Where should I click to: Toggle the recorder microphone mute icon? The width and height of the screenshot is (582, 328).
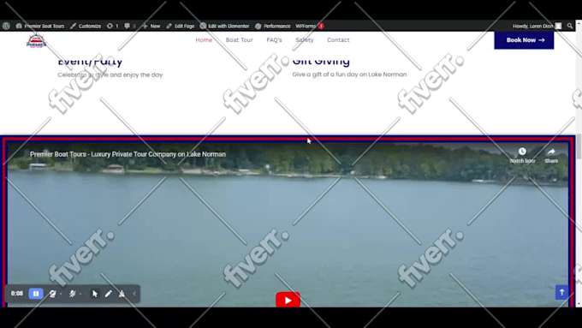[73, 294]
